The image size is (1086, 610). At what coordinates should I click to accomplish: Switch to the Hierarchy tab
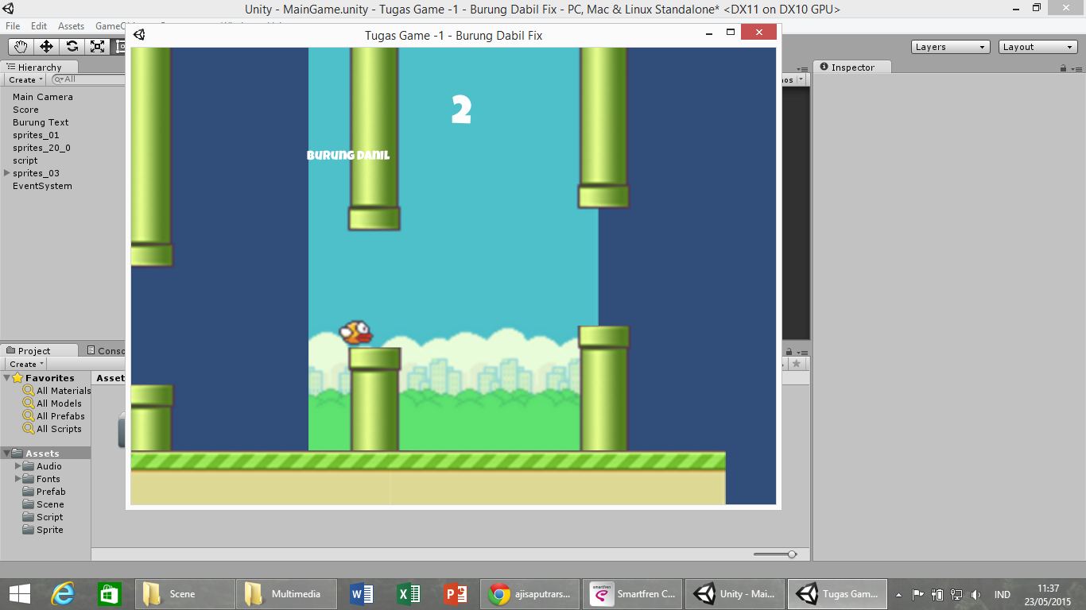(x=40, y=68)
